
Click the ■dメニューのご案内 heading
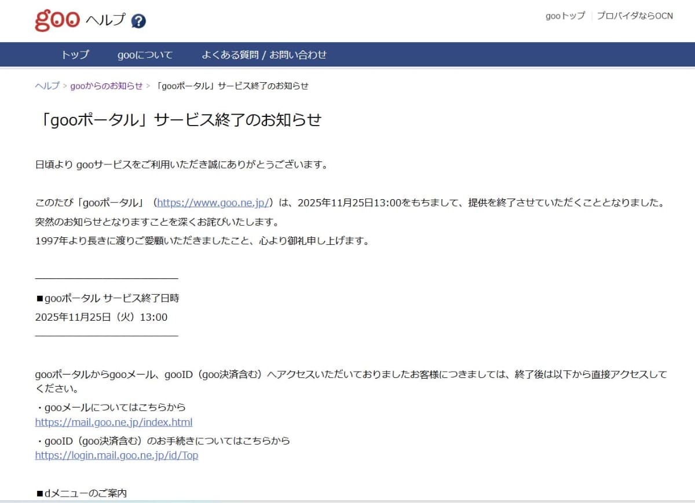click(x=81, y=493)
